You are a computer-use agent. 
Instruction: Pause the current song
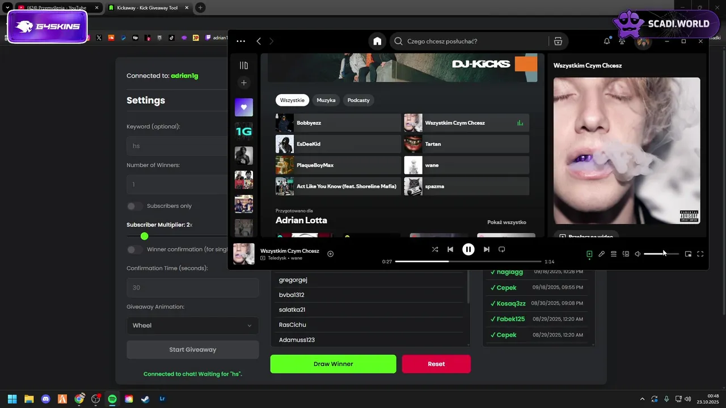point(468,249)
